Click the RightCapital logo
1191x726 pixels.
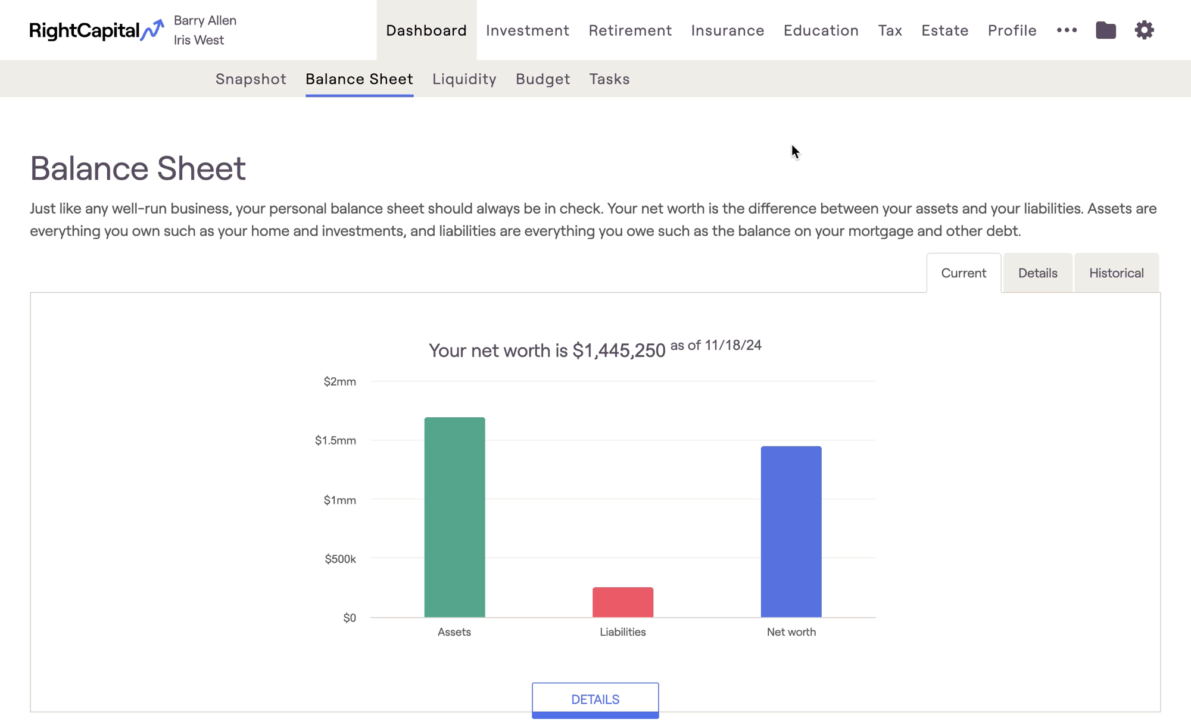click(x=96, y=30)
